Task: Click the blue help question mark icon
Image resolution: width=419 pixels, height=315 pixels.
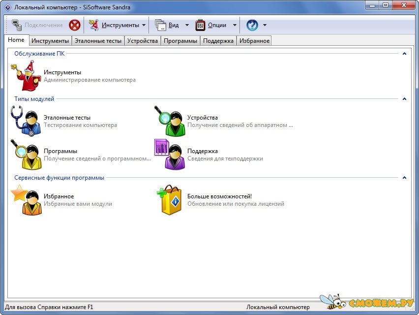Action: (252, 25)
